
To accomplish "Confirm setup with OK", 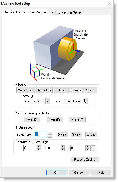I will point(56,172).
